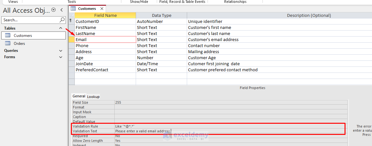Click the description "Customer prefered contact method"
The height and width of the screenshot is (146, 372).
[x=223, y=70]
